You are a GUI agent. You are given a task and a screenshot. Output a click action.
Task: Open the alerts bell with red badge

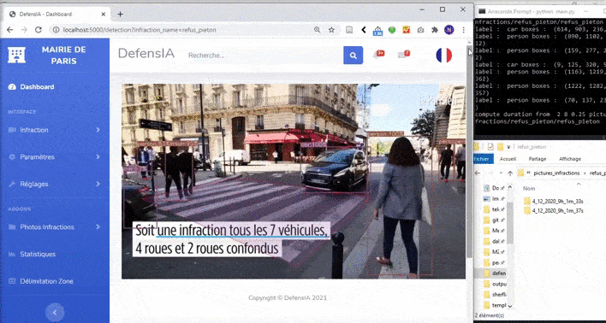click(378, 54)
